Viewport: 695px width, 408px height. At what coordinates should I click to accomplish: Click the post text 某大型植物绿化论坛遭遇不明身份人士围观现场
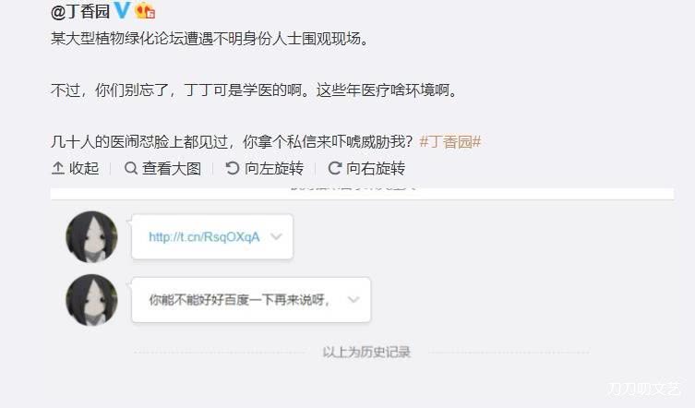210,39
